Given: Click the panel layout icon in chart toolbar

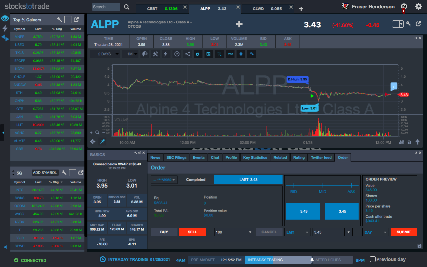Looking at the screenshot, I should click(208, 54).
